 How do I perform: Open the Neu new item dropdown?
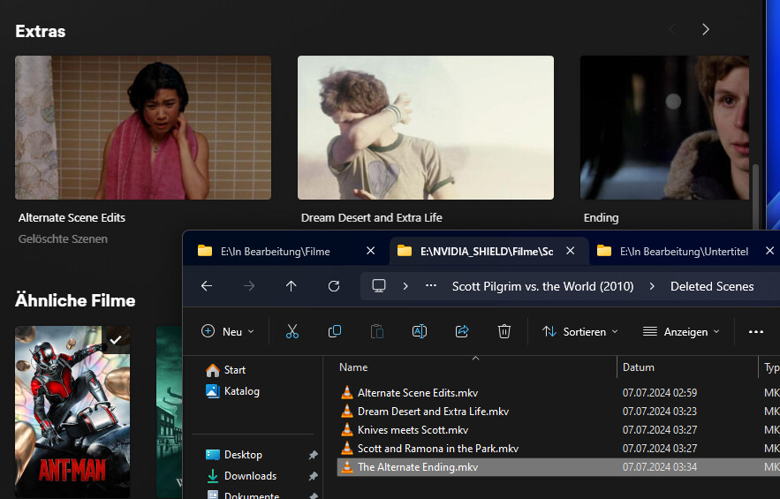(228, 332)
